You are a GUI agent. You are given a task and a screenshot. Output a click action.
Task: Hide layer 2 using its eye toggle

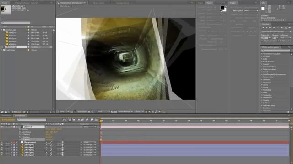tap(2, 142)
